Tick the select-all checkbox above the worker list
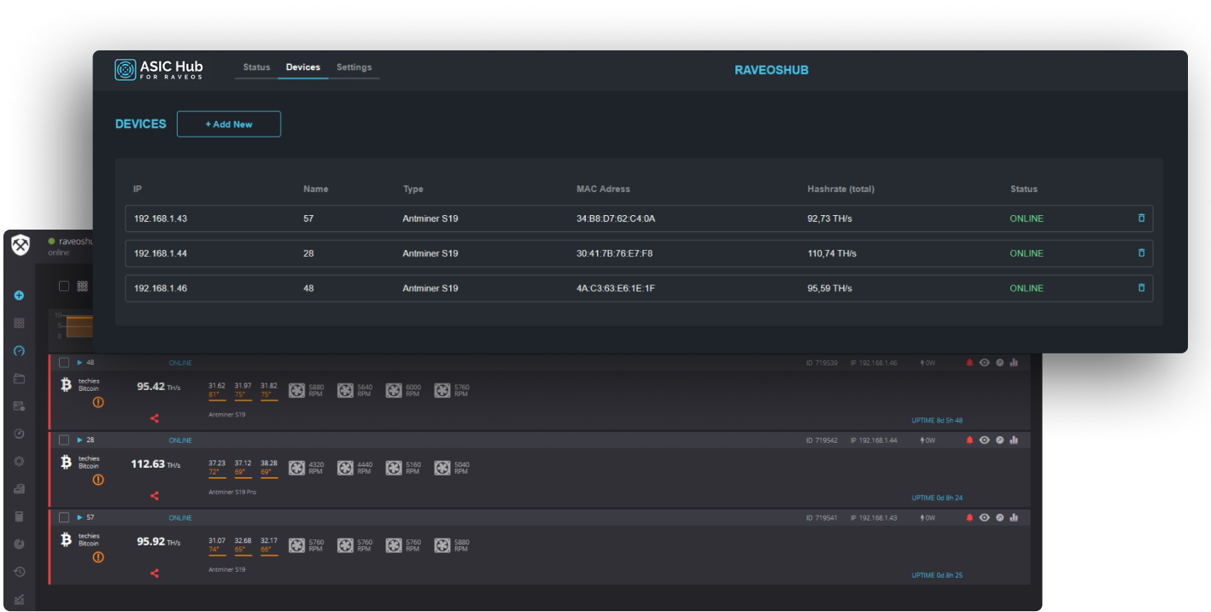Screen dimensions: 1211x612 pos(64,286)
